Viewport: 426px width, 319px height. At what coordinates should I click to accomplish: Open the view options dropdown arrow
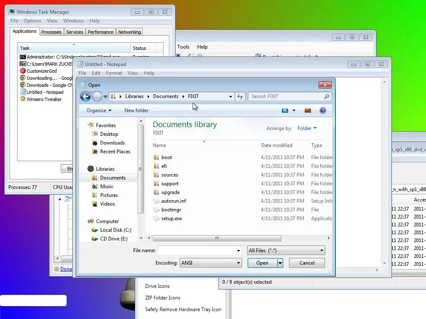click(294, 110)
